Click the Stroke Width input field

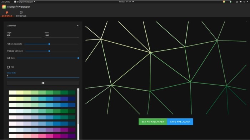43,76
